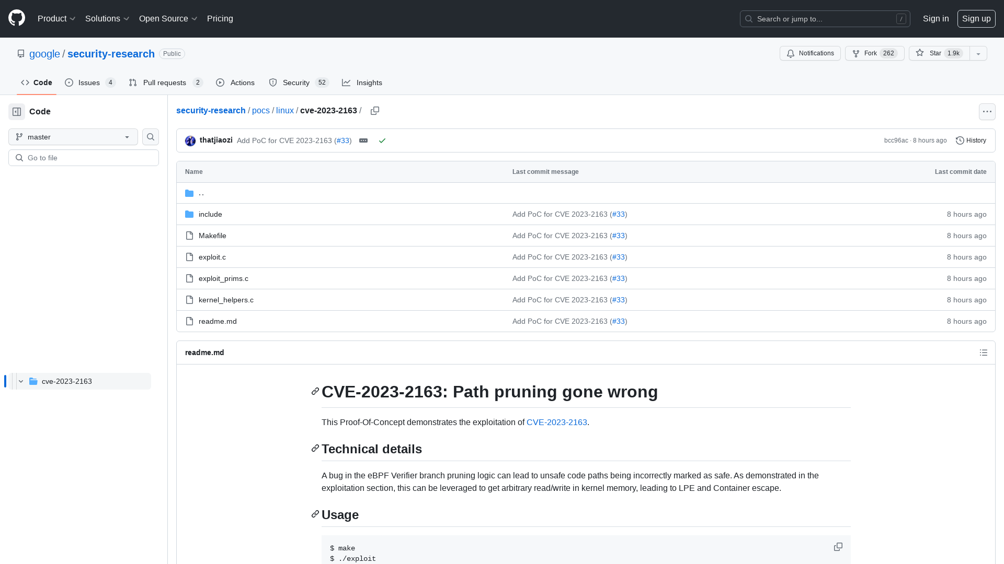Open the star lists dropdown arrow
This screenshot has width=1004, height=564.
click(x=978, y=53)
